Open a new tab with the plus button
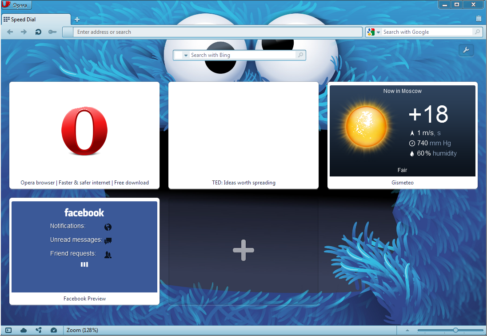Image resolution: width=487 pixels, height=336 pixels. pos(77,19)
